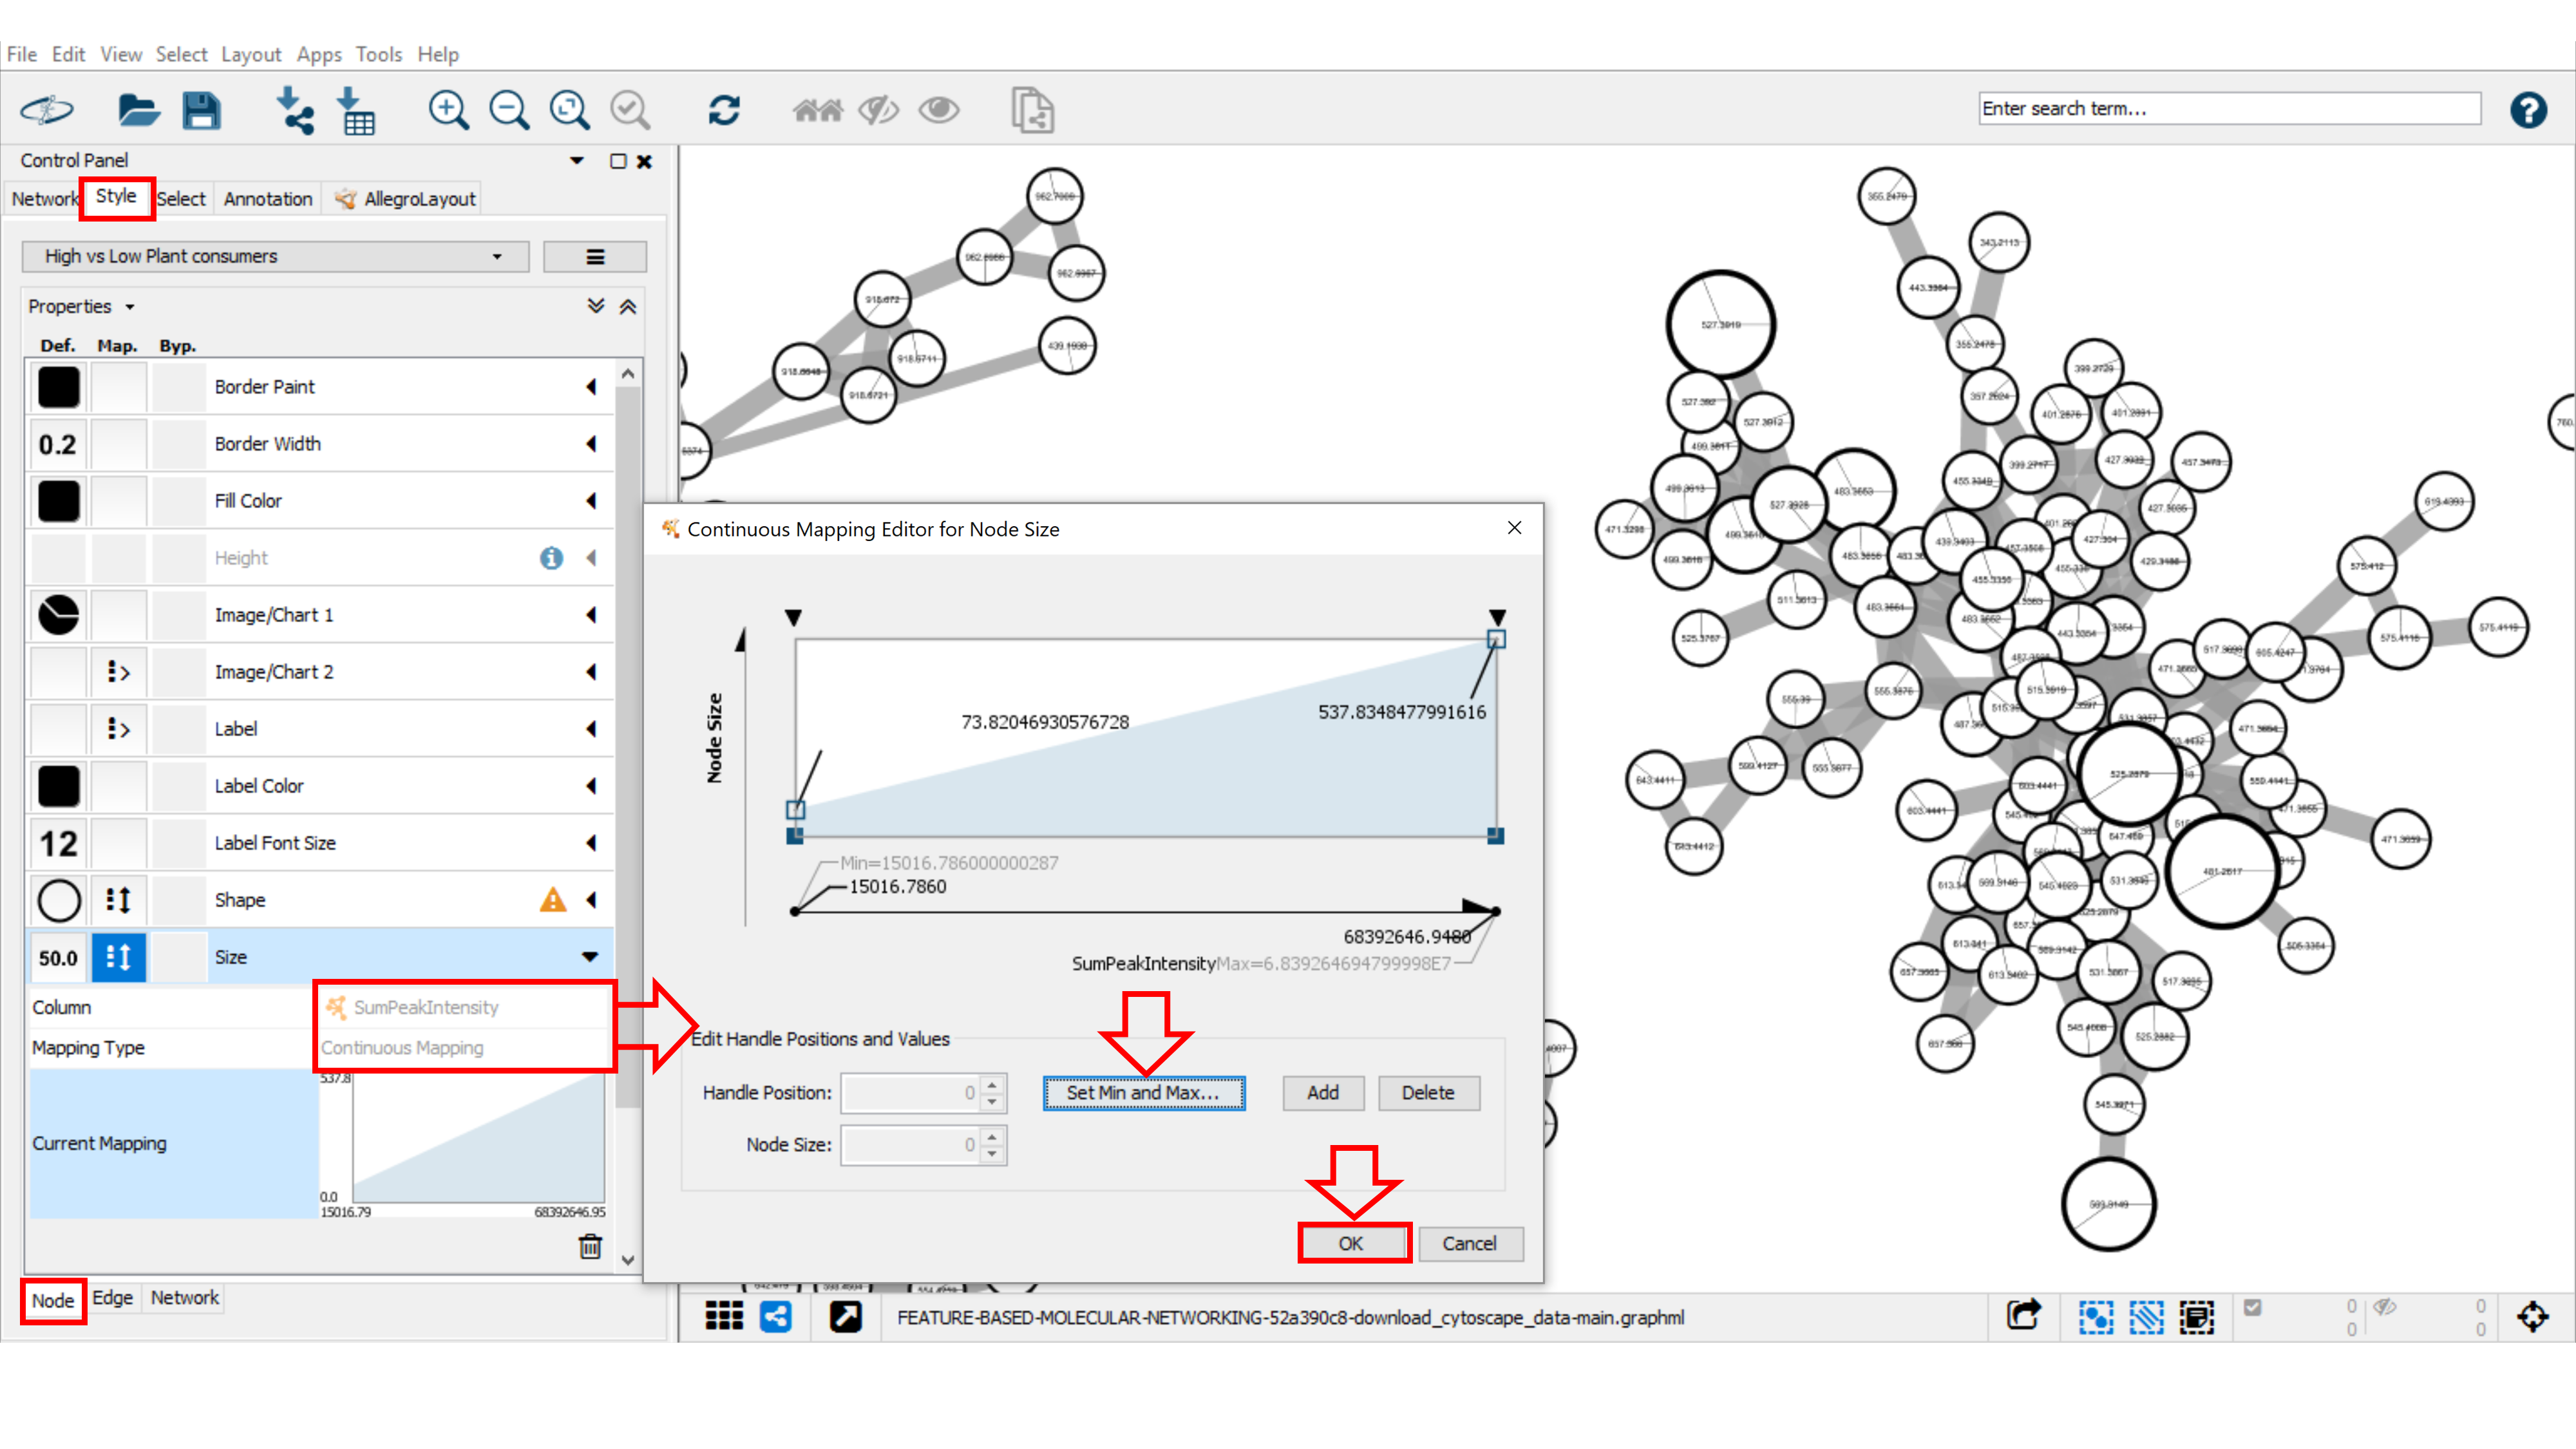Detach the network view with the arrow icon
This screenshot has height=1449, width=2576.
845,1316
